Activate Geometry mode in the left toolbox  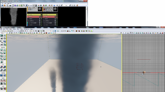[x=5, y=36]
